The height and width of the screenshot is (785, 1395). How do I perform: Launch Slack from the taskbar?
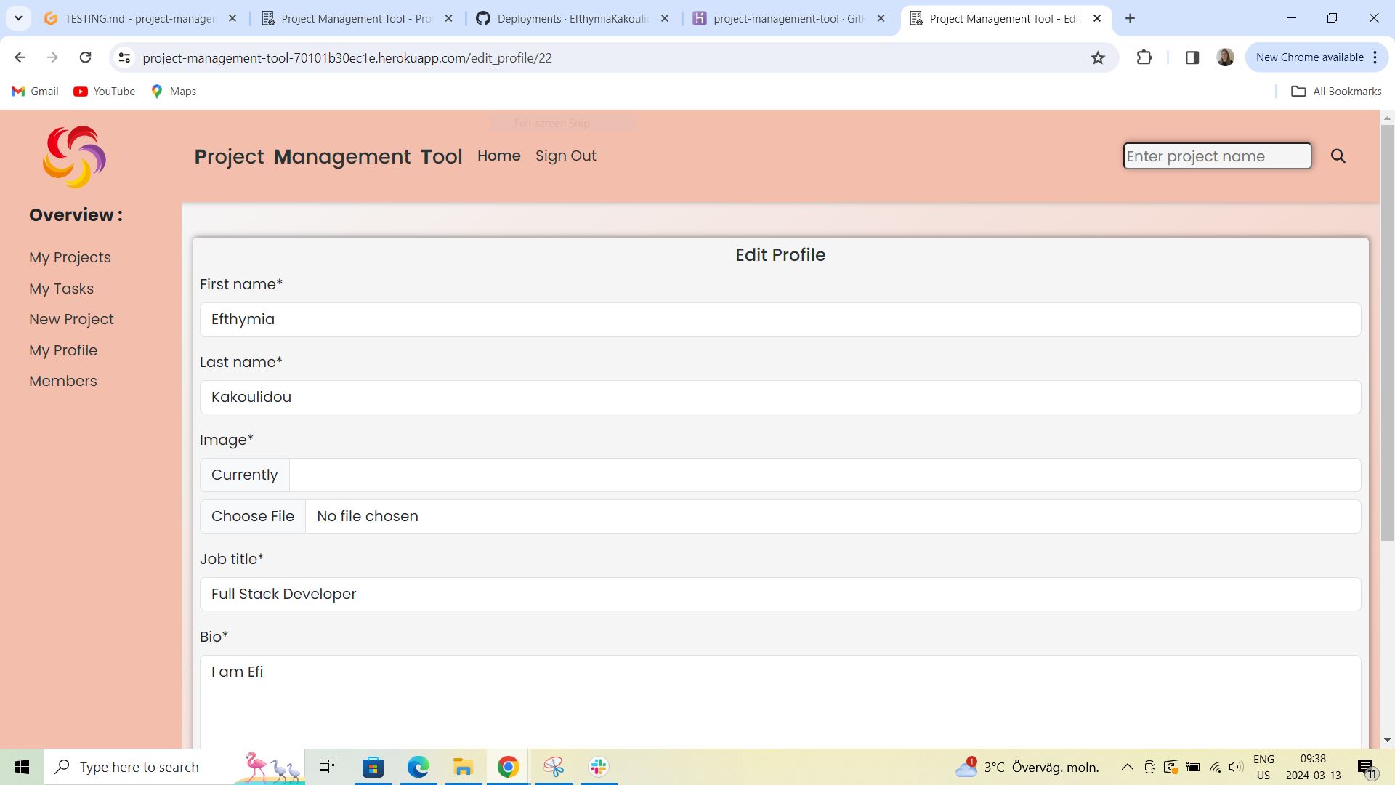tap(597, 767)
